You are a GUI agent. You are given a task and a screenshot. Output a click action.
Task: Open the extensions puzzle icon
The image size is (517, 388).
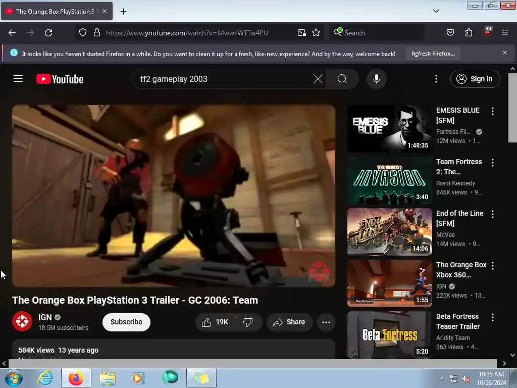click(x=469, y=33)
